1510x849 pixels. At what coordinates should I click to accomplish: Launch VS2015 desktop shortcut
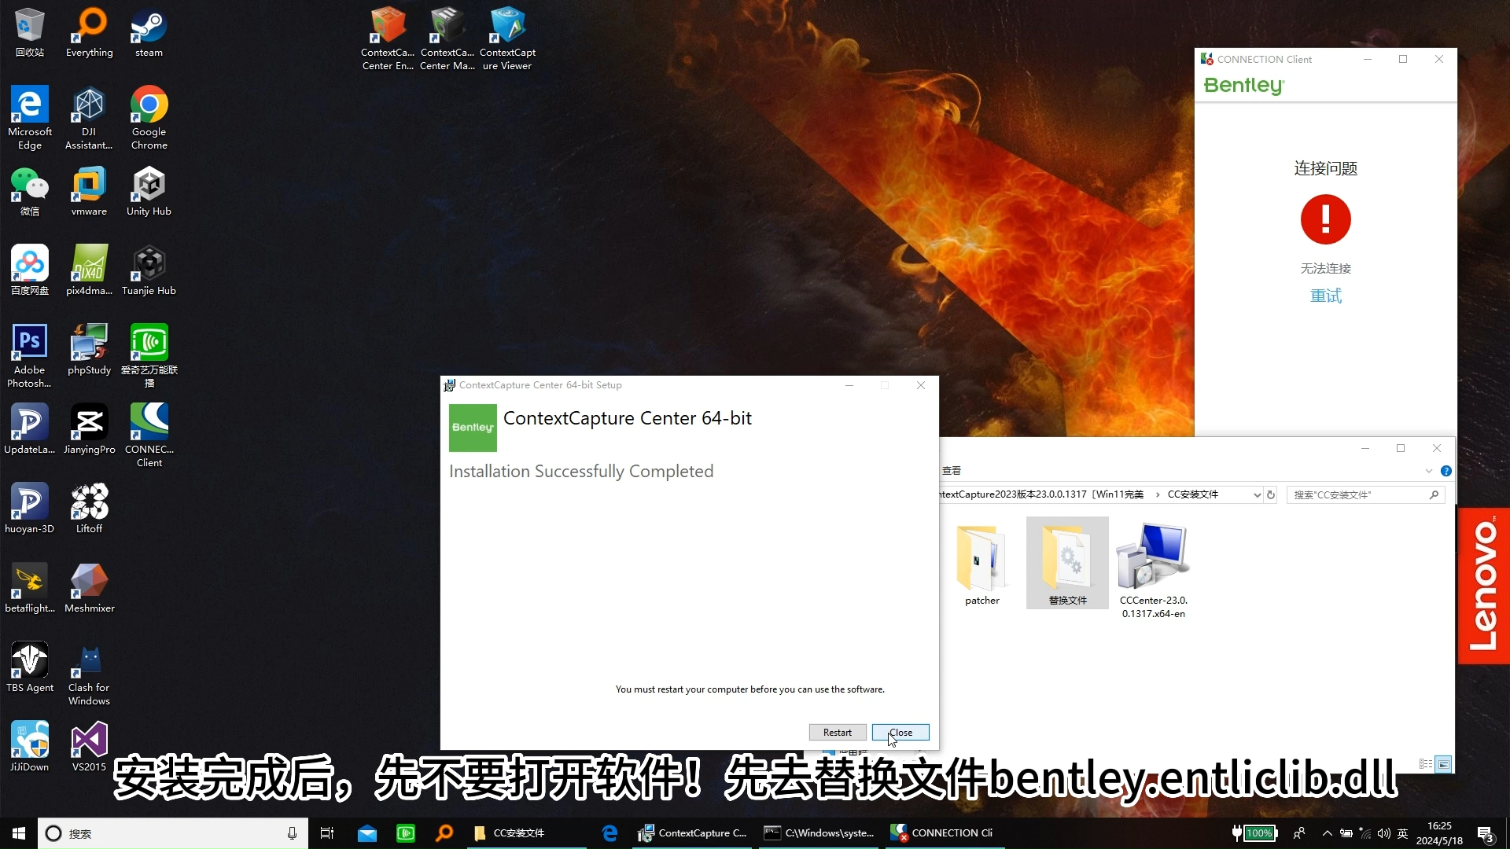pos(89,747)
